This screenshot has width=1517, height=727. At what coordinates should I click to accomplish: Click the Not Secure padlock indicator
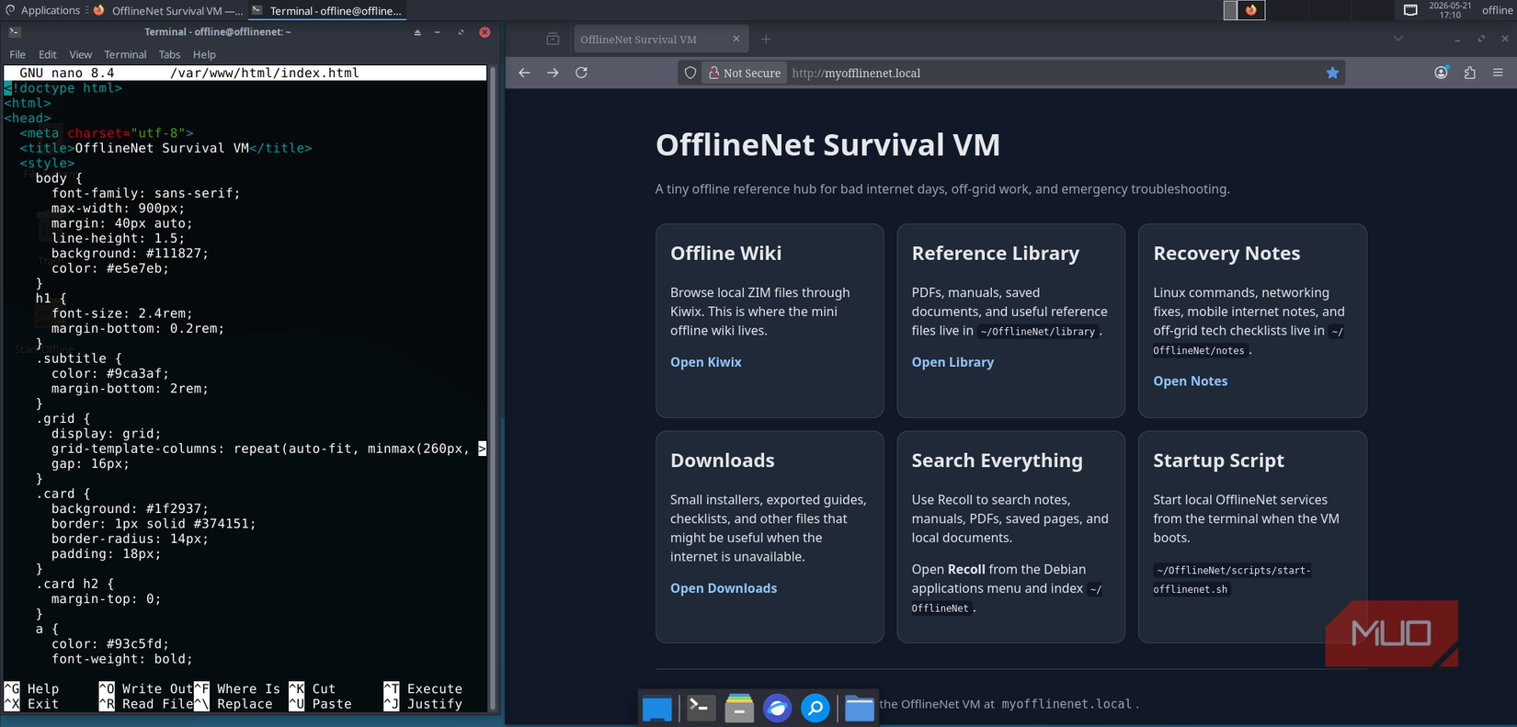(744, 73)
